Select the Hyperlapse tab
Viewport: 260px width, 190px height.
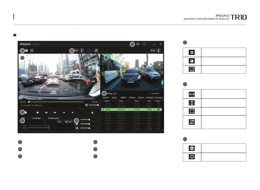coord(159,98)
